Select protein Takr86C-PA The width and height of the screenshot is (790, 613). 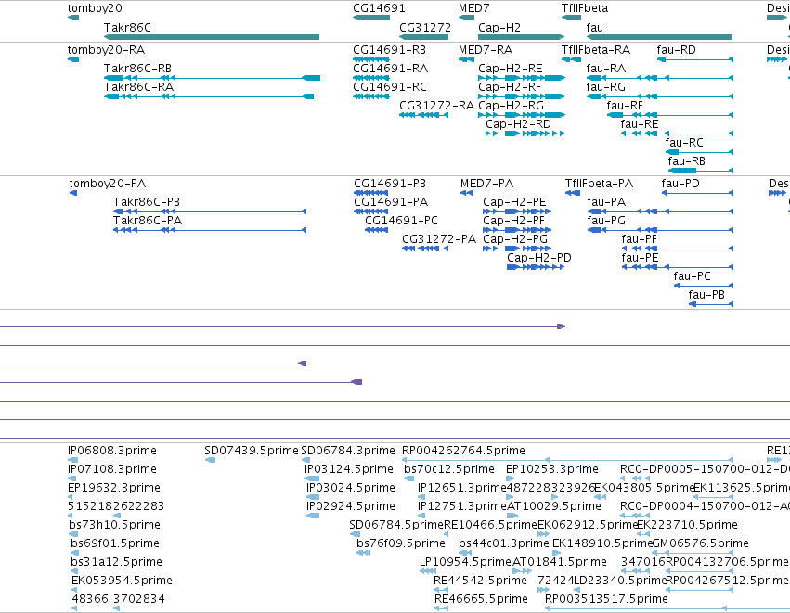coord(210,230)
